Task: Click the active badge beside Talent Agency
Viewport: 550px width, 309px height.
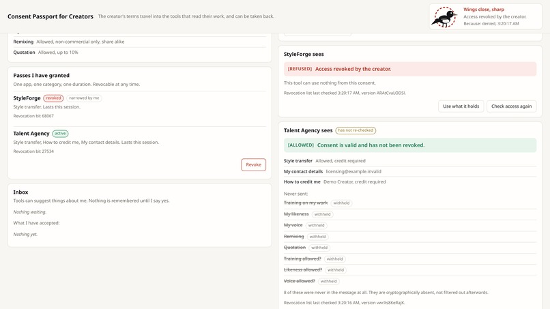Action: 60,134
